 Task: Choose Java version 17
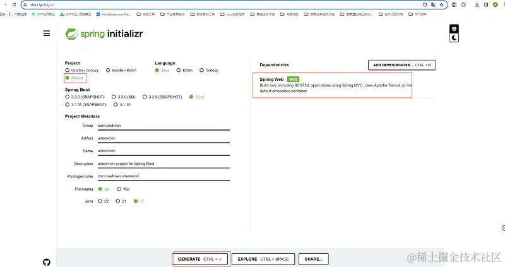139,201
